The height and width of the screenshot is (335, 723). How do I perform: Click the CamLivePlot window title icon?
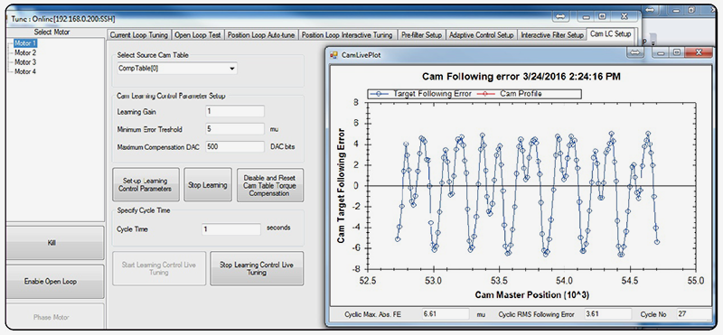pos(333,55)
